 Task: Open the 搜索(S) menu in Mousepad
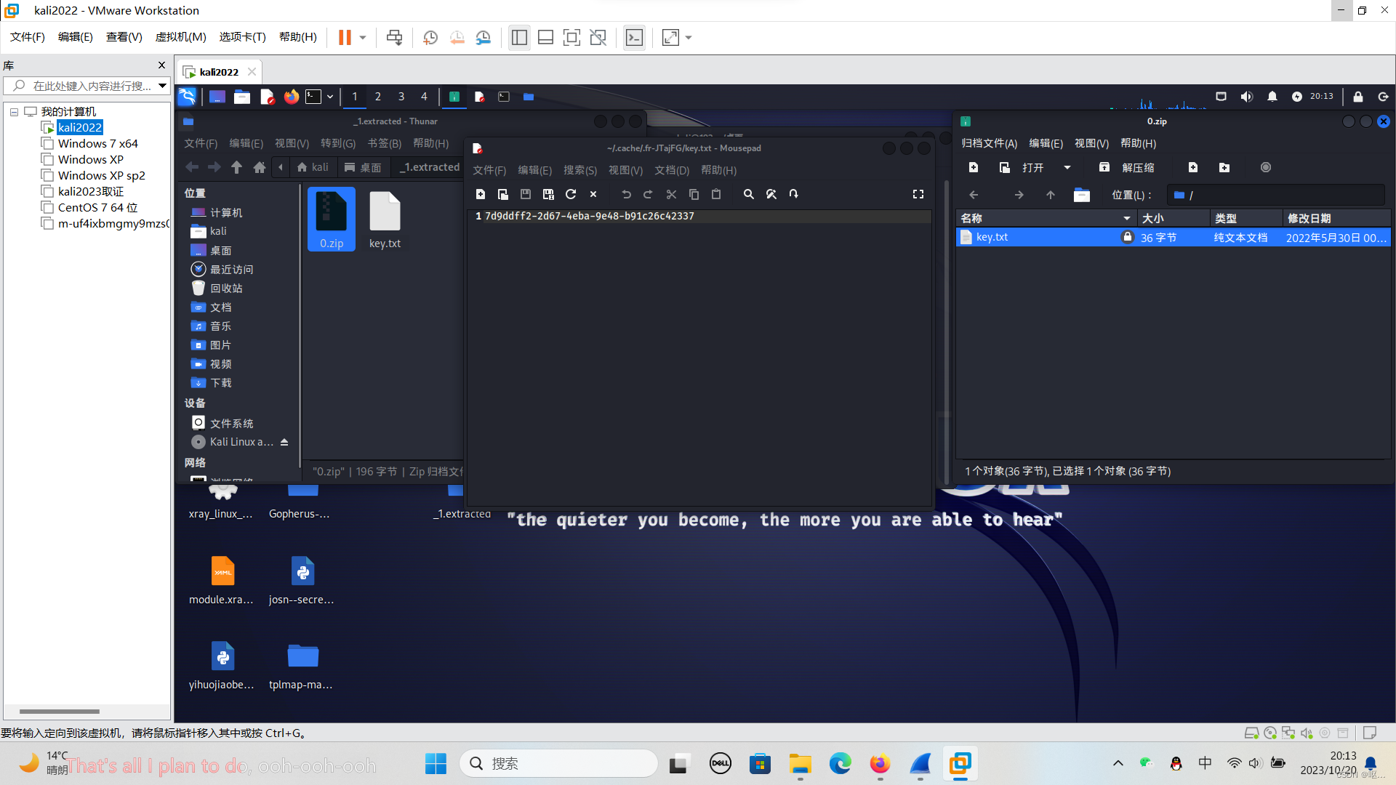pyautogui.click(x=579, y=170)
